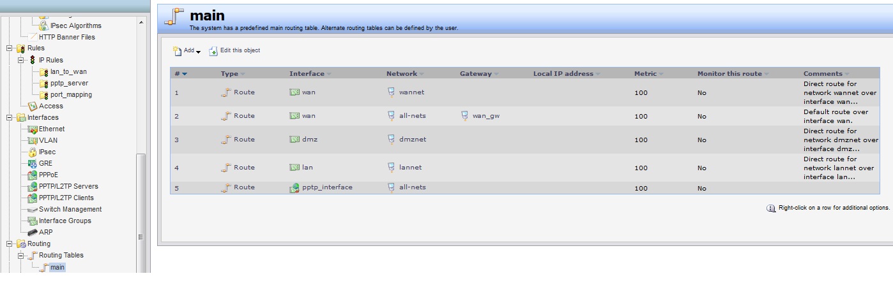
Task: Sort by the Comments column header
Action: click(x=827, y=74)
